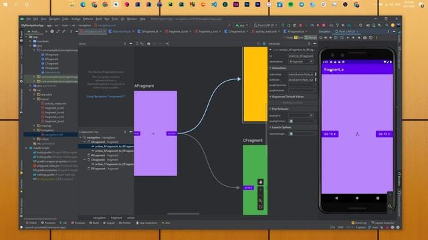Image resolution: width=428 pixels, height=240 pixels.
Task: Click the action id input field
Action: [301, 56]
